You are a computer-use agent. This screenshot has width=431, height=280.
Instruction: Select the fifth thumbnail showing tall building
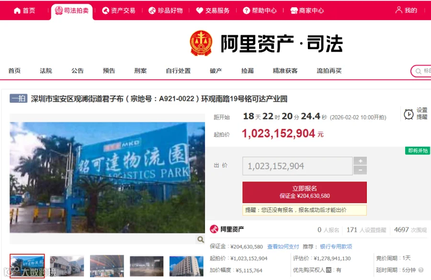[x=186, y=266]
